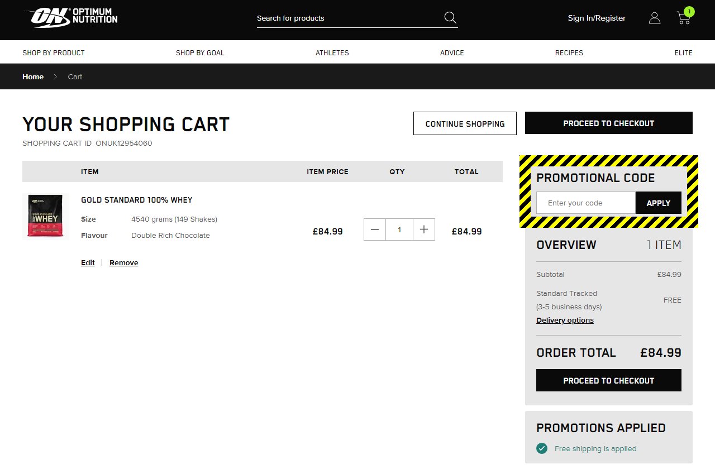This screenshot has height=469, width=715.
Task: Open Shop By Product menu
Action: [x=54, y=52]
